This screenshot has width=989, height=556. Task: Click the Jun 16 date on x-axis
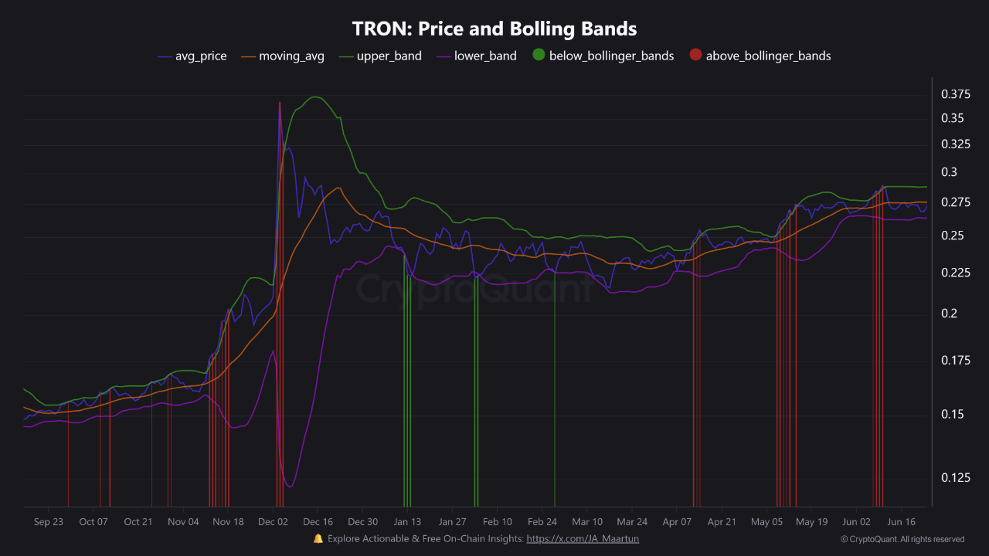click(901, 522)
